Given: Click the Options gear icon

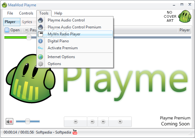Looking at the screenshot, I should pyautogui.click(x=40, y=64).
